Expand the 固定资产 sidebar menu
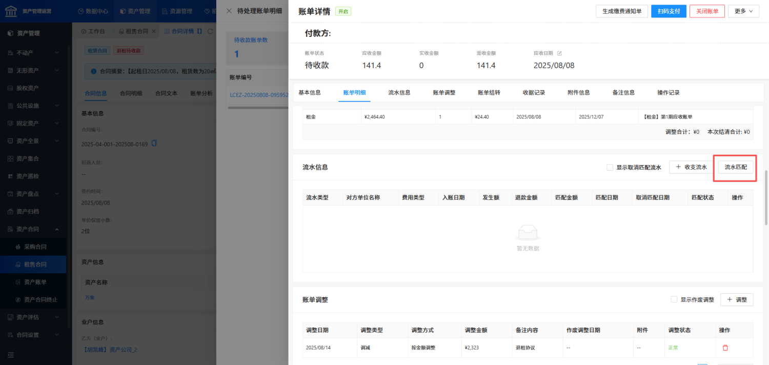769x365 pixels. click(x=57, y=123)
